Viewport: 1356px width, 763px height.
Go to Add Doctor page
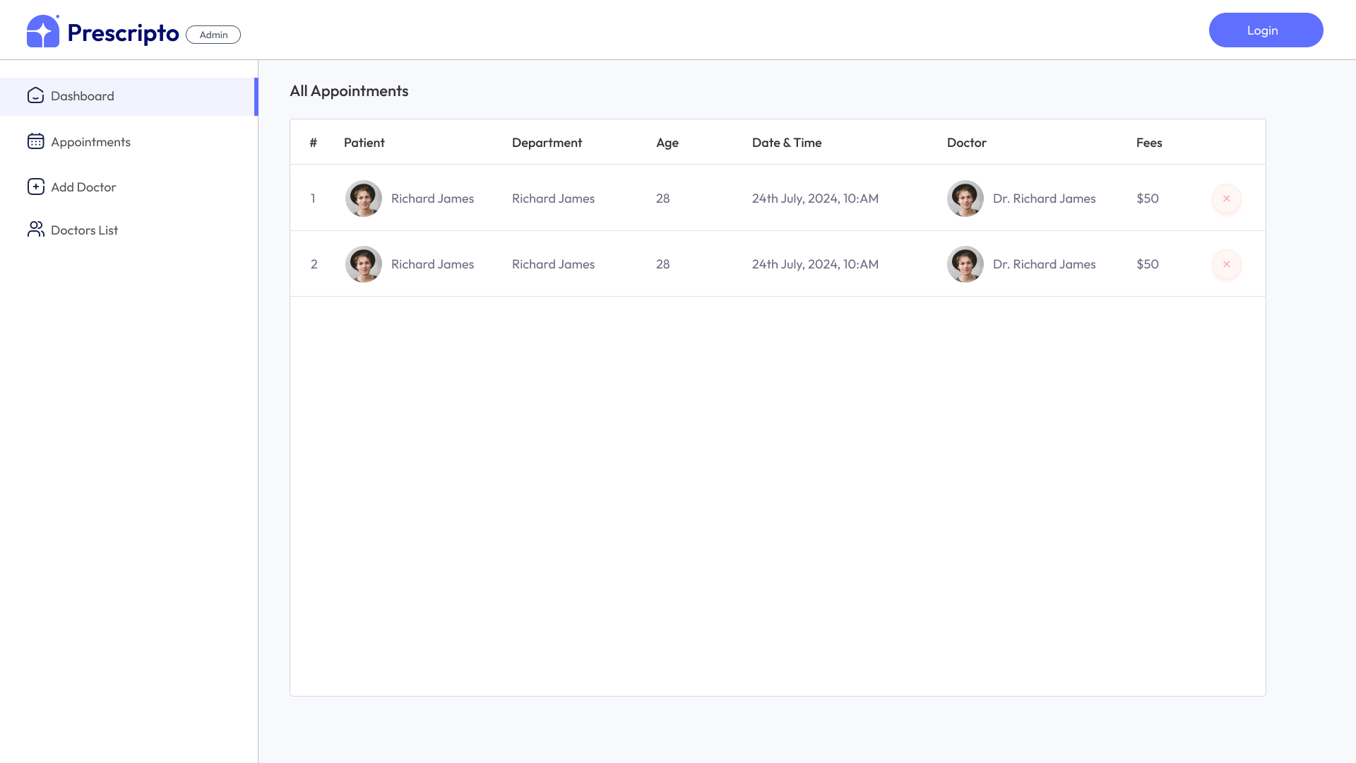[x=83, y=187]
